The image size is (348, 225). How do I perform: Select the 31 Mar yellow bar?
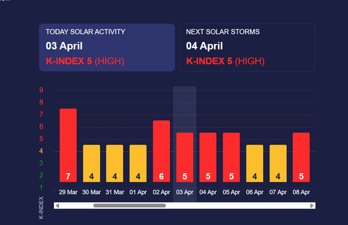114,163
